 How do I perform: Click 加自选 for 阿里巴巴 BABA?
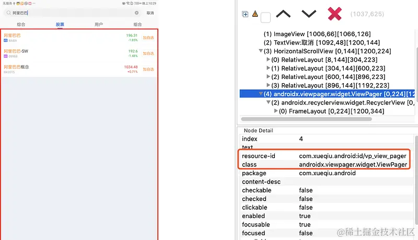(148, 38)
